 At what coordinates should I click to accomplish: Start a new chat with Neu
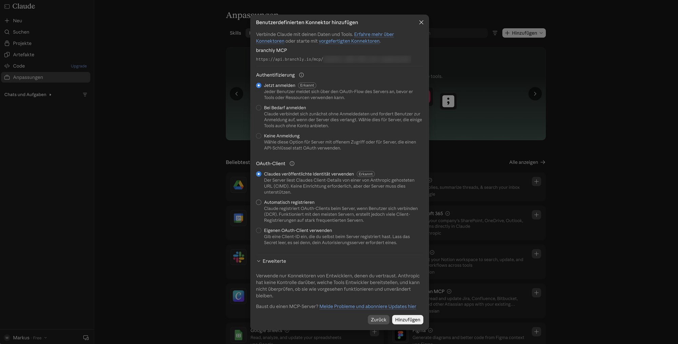pyautogui.click(x=45, y=21)
